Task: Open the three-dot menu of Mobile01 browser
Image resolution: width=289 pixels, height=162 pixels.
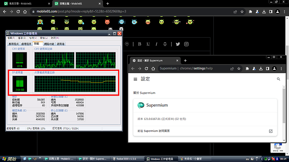Action: [285, 11]
